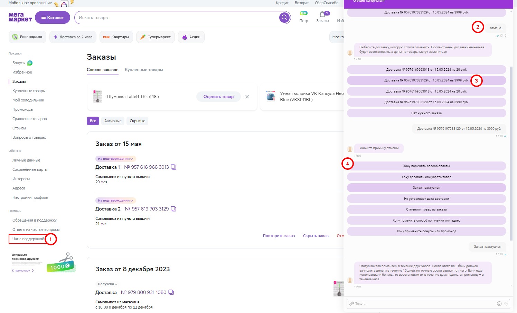
Task: Click the attachment paperclip in chat
Action: pyautogui.click(x=351, y=304)
